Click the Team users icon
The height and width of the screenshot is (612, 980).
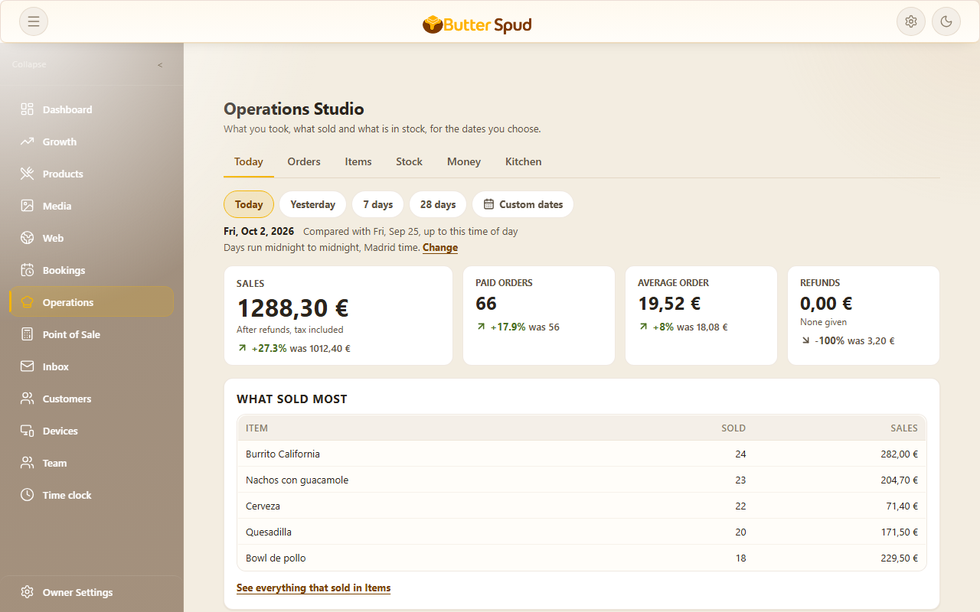[x=28, y=463]
